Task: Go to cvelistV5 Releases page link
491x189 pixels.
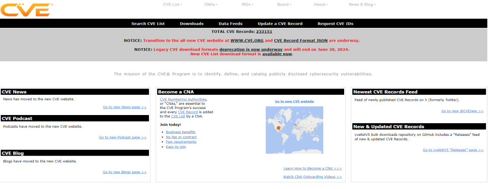Action: 453,150
